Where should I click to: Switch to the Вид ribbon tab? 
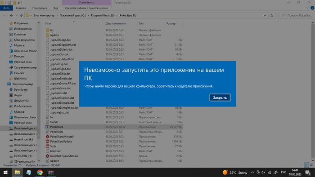tap(56, 8)
